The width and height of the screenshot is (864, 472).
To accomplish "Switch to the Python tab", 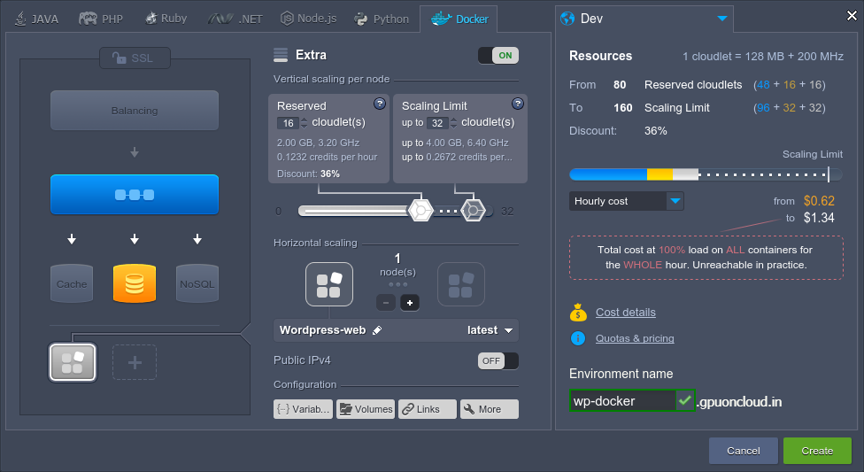I will 382,19.
